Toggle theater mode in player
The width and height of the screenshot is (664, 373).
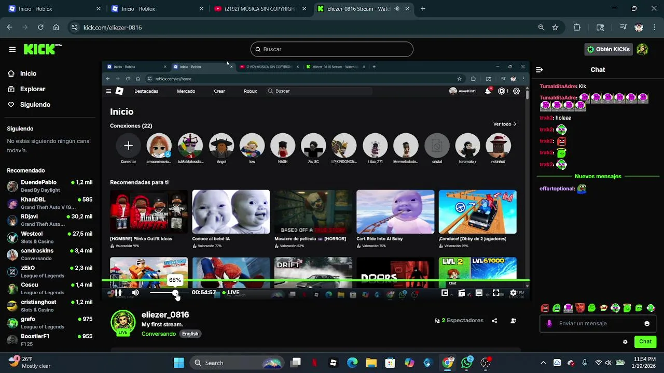click(x=479, y=293)
